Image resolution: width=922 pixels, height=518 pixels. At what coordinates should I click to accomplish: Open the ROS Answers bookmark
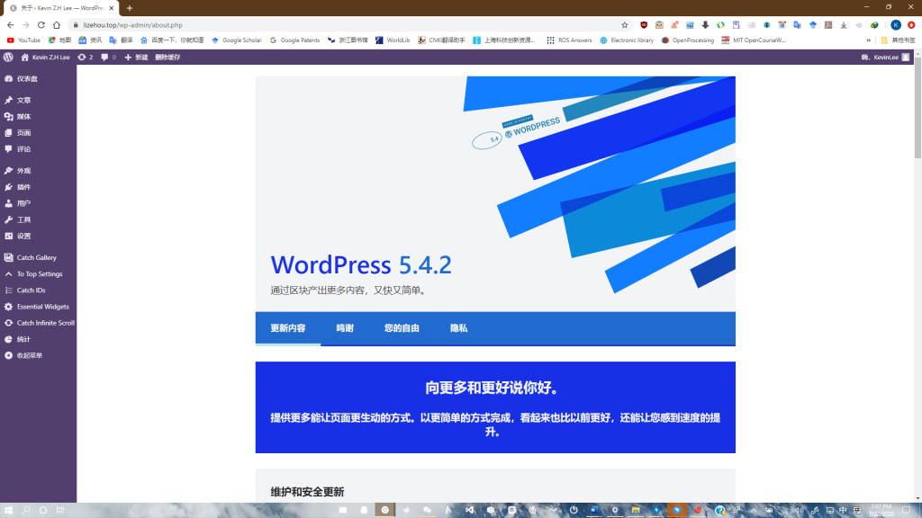point(569,40)
